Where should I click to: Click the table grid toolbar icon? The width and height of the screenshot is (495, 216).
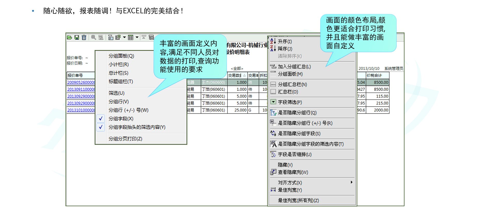tap(131, 38)
